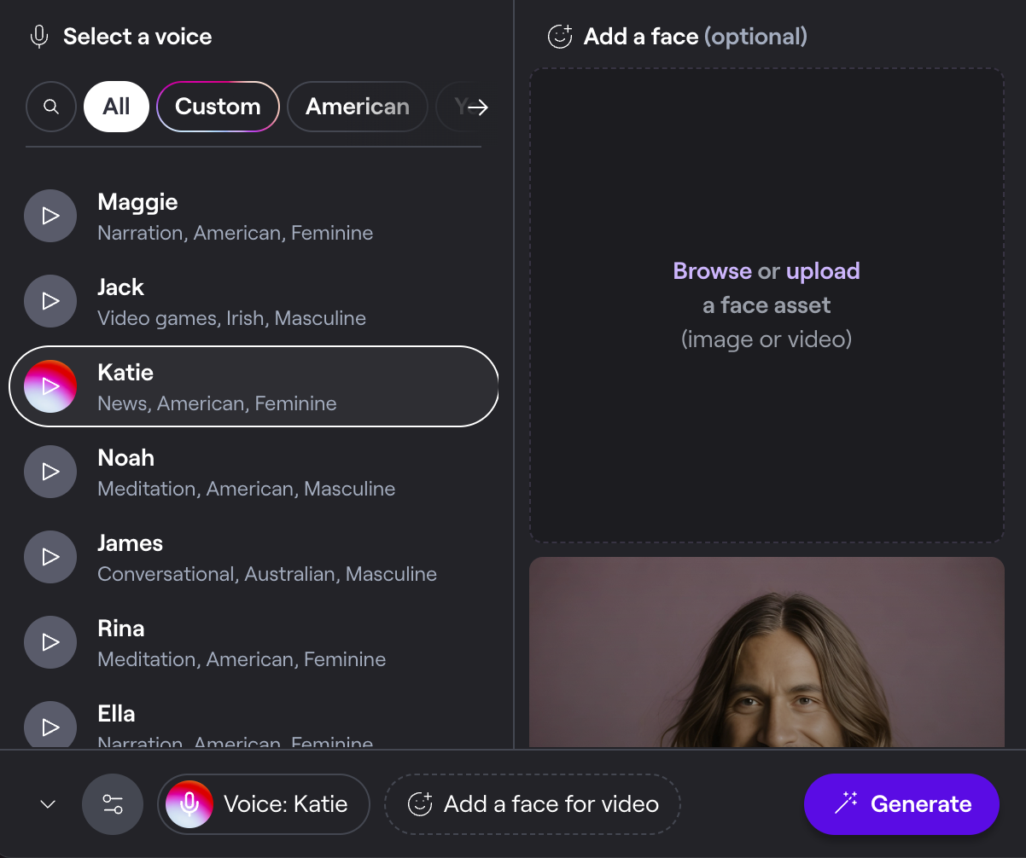Viewport: 1026px width, 858px height.
Task: Click the Browse link for face assets
Action: pos(712,271)
